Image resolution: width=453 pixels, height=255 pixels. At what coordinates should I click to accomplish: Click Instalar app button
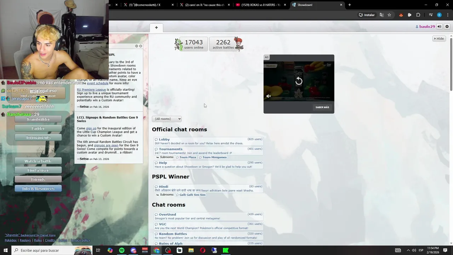tap(367, 15)
